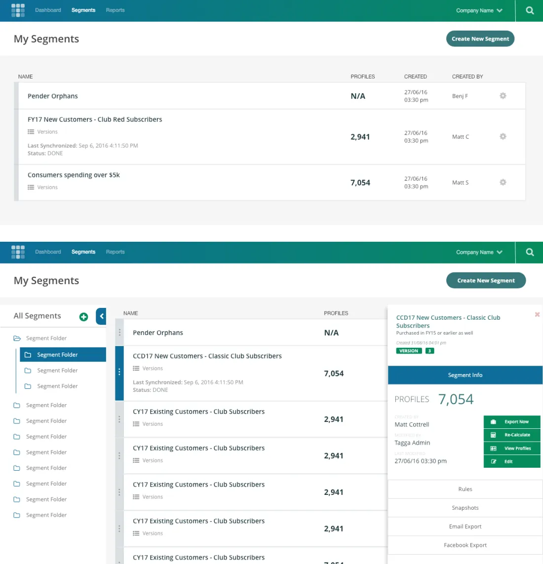543x564 pixels.
Task: Close the CCD17 segment details panel
Action: coord(537,315)
